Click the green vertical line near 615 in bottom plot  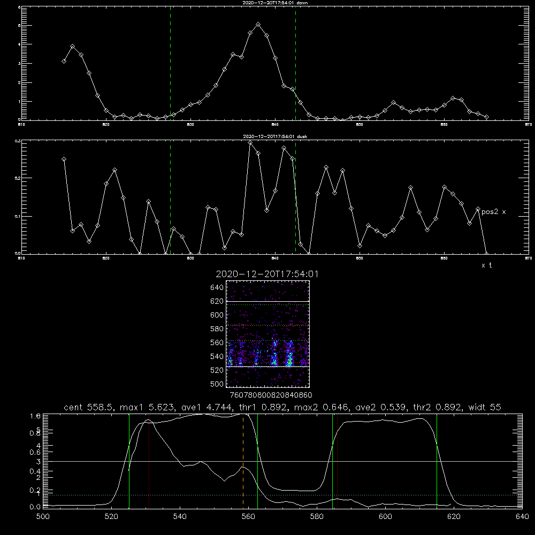437,461
